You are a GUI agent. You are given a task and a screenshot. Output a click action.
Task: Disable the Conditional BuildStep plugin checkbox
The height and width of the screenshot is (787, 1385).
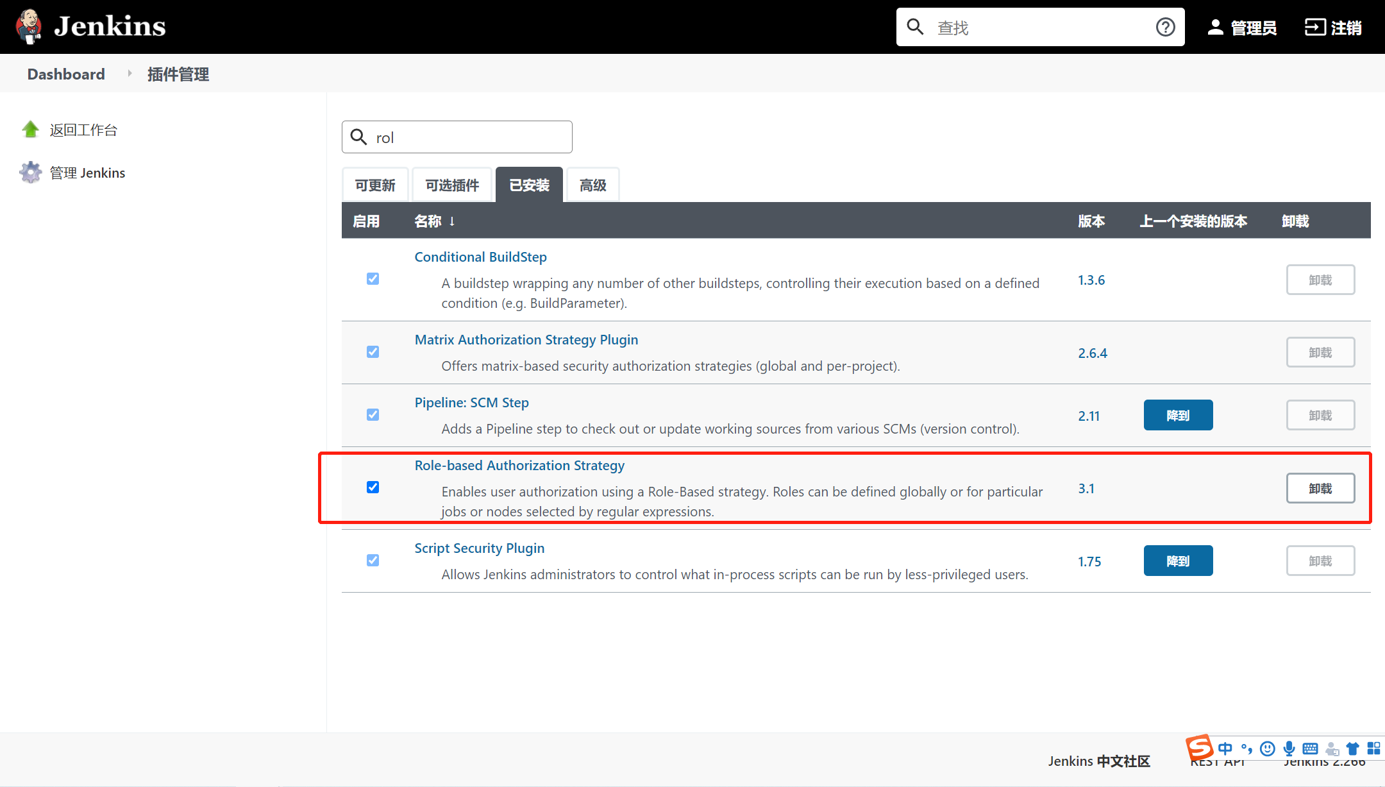[x=373, y=278]
